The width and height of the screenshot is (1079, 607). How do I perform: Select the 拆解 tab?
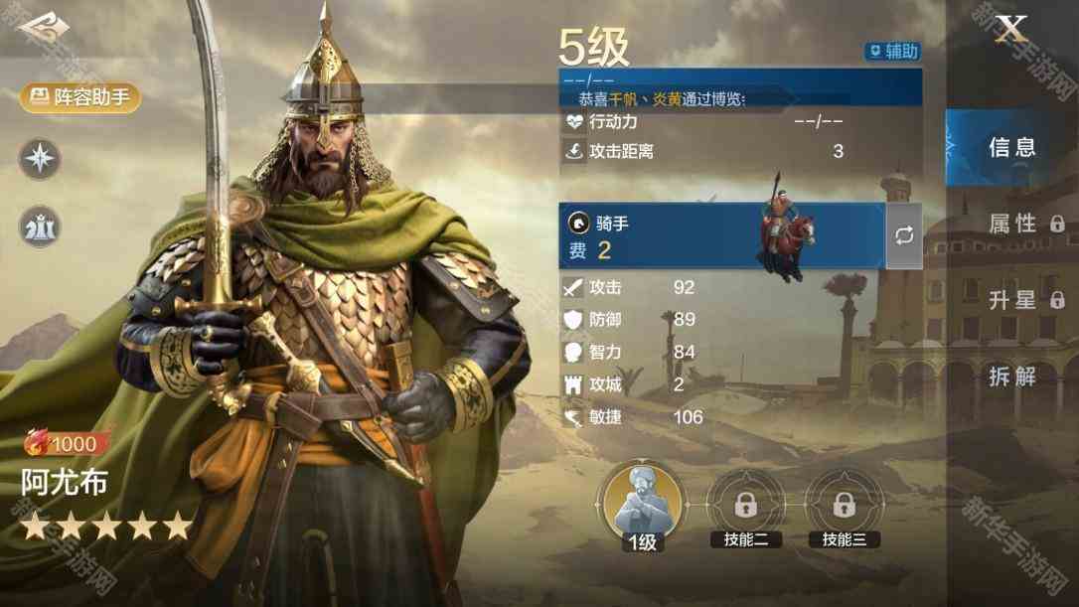(1012, 377)
